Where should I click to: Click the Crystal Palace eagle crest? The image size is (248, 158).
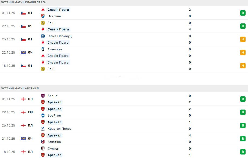click(43, 129)
